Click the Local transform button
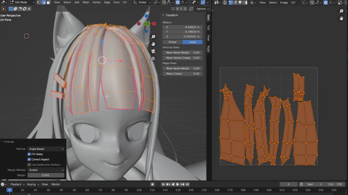The height and width of the screenshot is (195, 348). pos(193,42)
